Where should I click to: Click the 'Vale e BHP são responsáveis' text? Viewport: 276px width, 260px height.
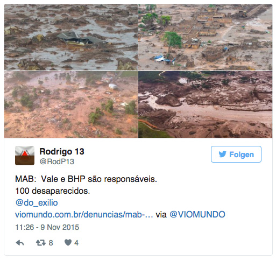(99, 179)
